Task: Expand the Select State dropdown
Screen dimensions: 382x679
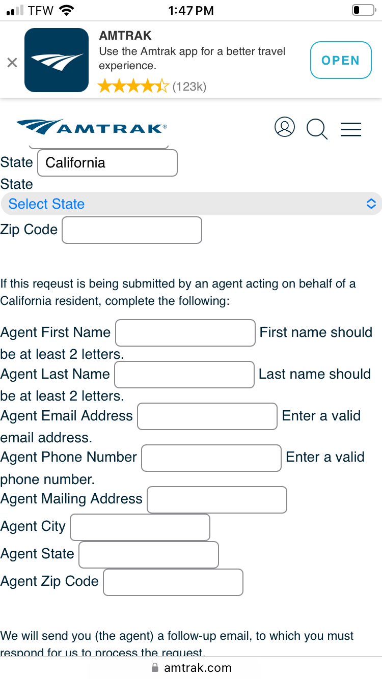Action: tap(191, 204)
